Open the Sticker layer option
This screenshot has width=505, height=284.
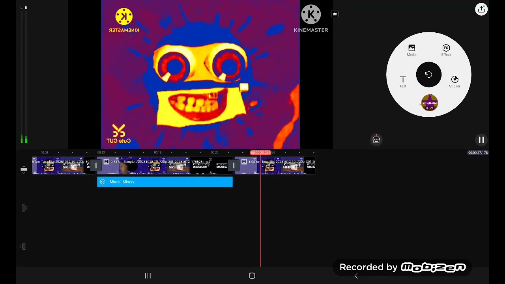(454, 82)
